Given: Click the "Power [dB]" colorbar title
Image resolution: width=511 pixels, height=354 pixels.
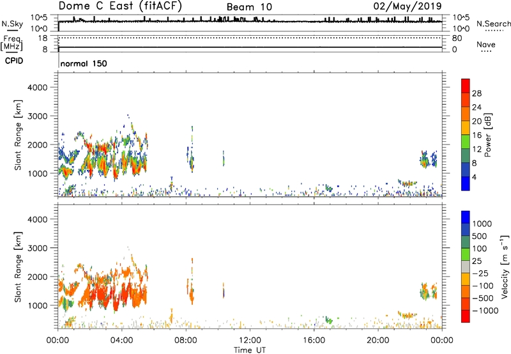Looking at the screenshot, I should click(487, 135).
